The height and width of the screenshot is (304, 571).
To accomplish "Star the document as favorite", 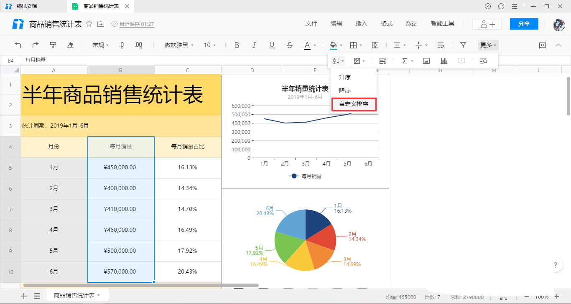I will (x=89, y=24).
